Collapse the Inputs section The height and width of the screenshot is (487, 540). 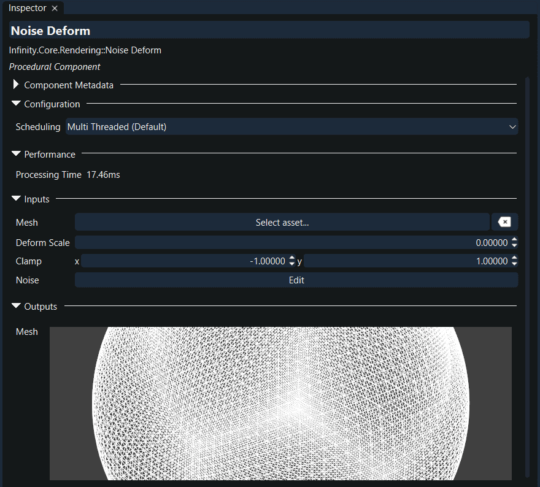15,199
